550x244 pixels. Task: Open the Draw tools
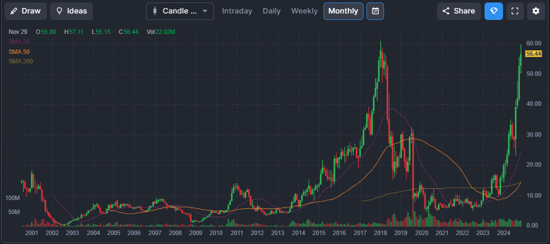[x=26, y=11]
